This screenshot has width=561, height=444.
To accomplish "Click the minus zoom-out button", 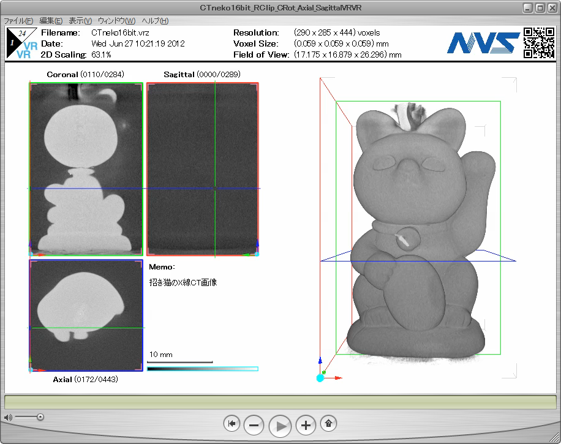I will 254,426.
